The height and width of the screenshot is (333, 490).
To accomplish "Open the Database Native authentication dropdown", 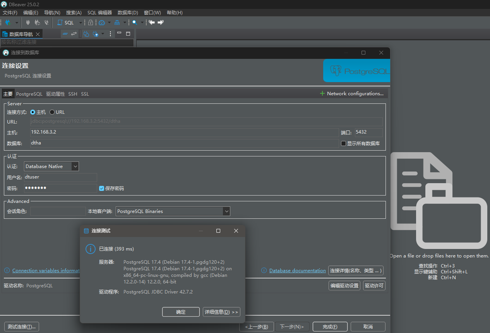I will tap(51, 166).
